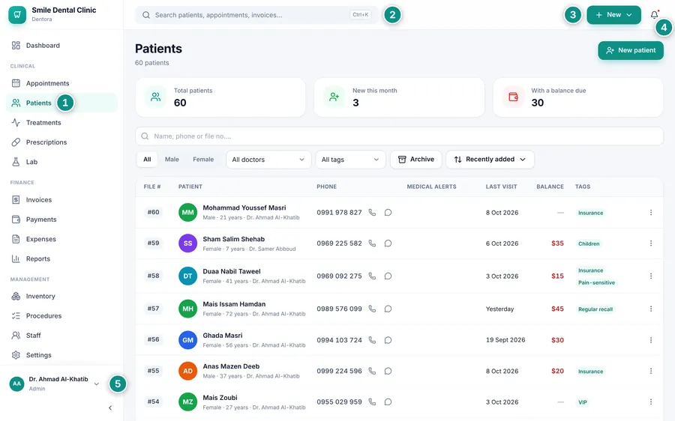Open Expenses in sidebar
Image resolution: width=675 pixels, height=421 pixels.
point(61,239)
